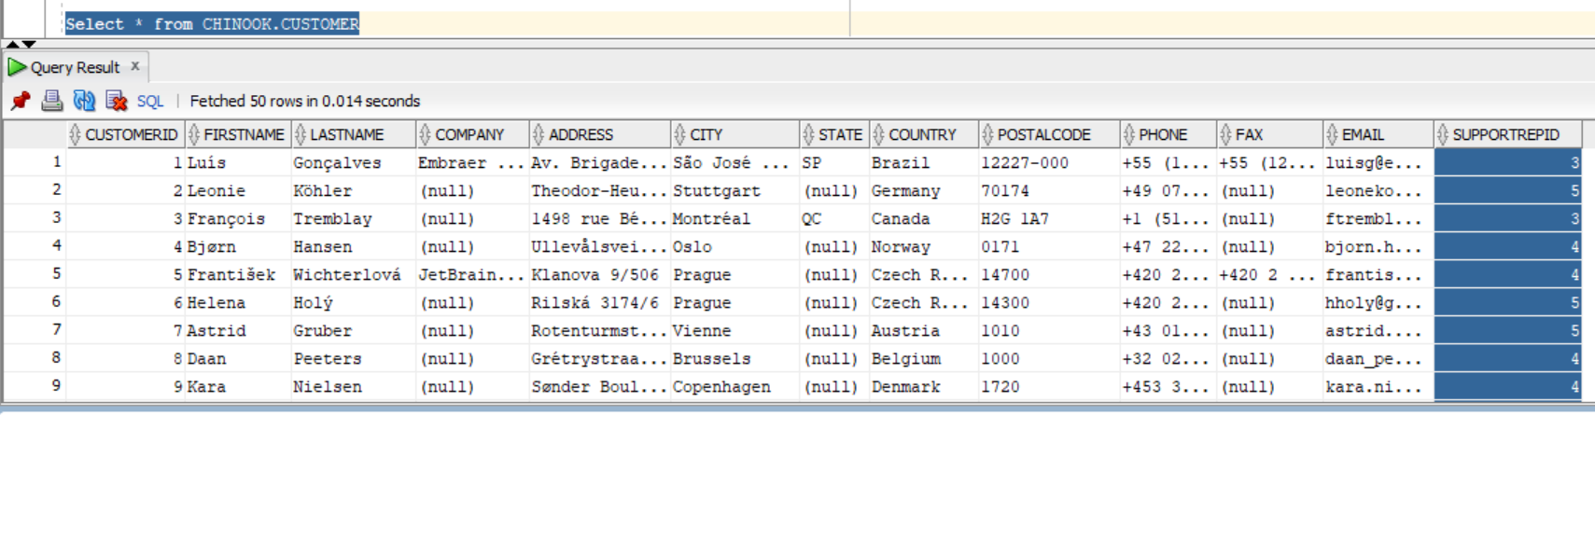
Task: Select row 5 by its row number
Action: tap(56, 274)
